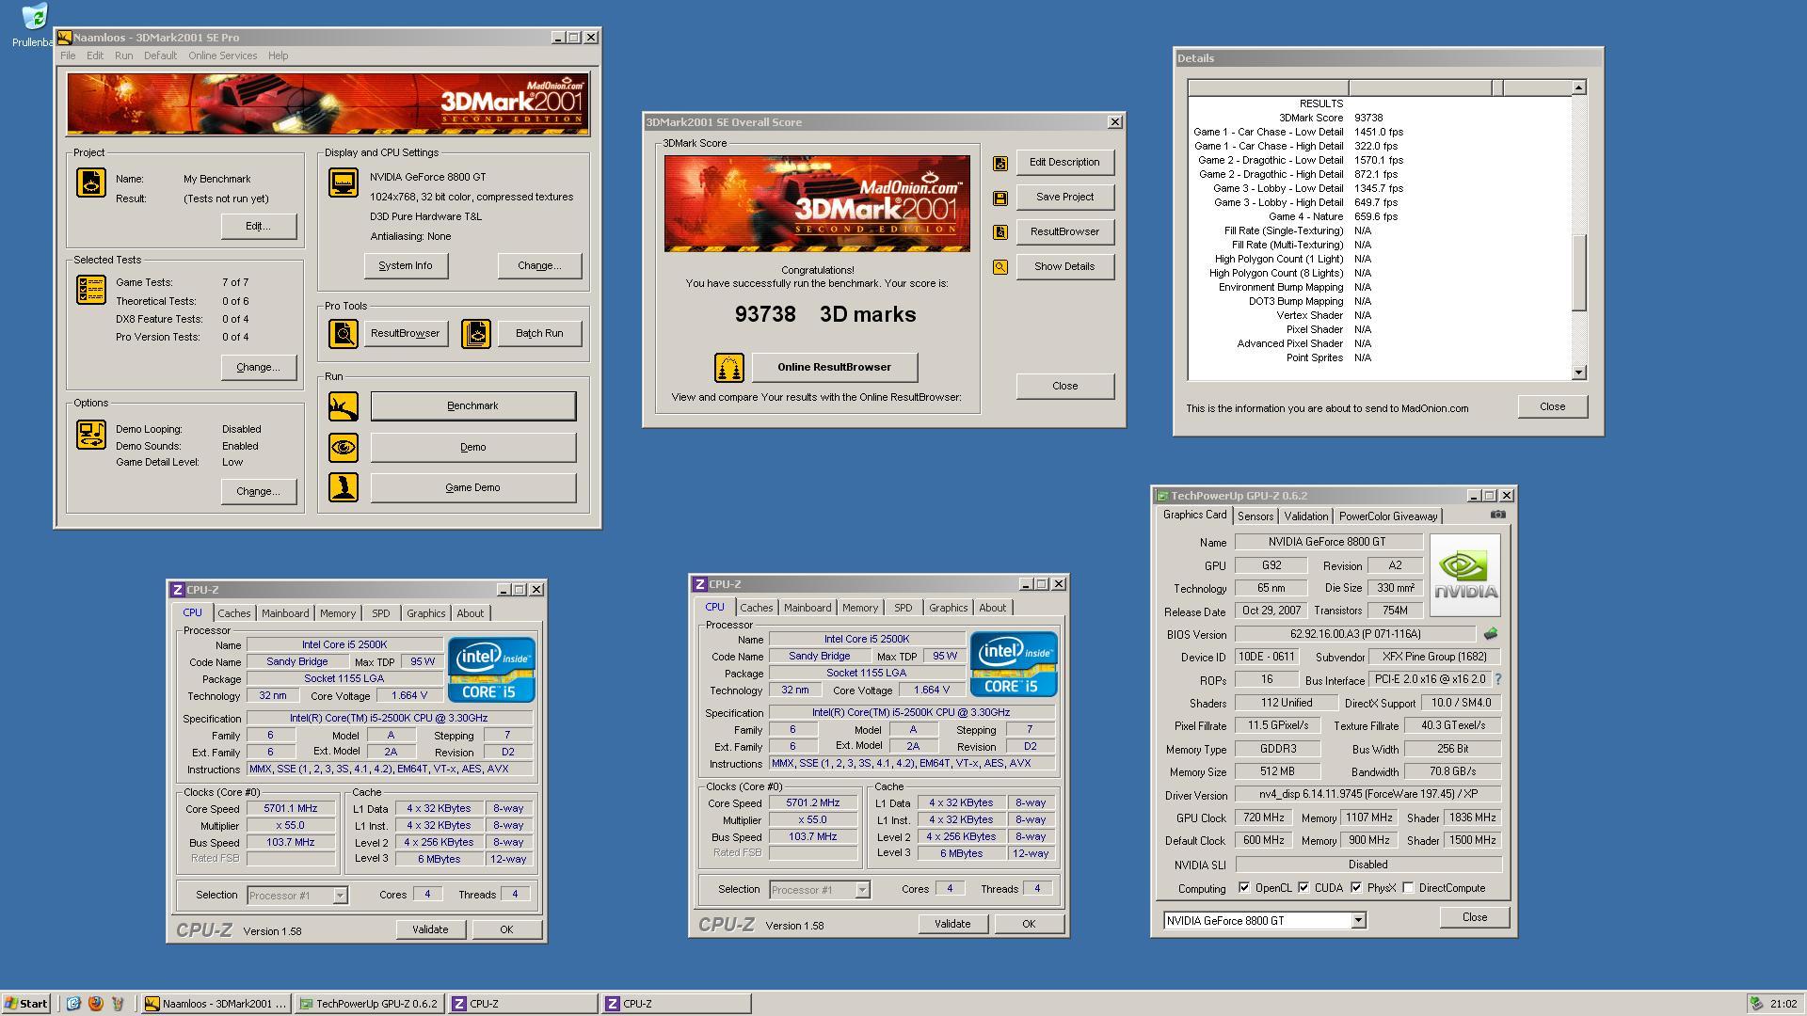
Task: Click Edit... in the Project group
Action: (258, 227)
